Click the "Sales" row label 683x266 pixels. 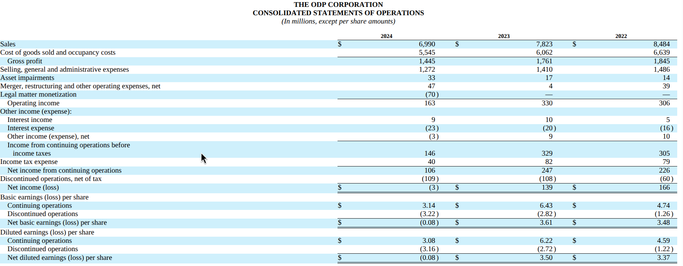pos(8,44)
